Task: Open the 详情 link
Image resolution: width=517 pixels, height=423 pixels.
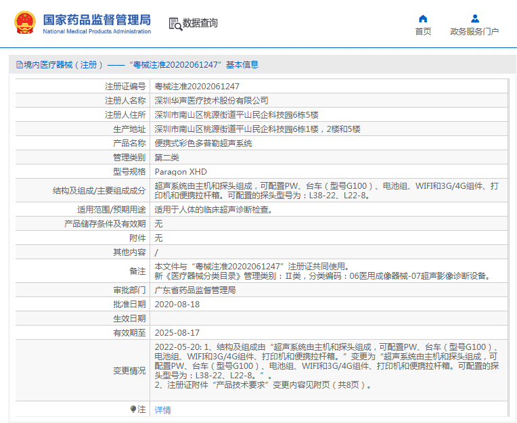Action: coord(163,410)
